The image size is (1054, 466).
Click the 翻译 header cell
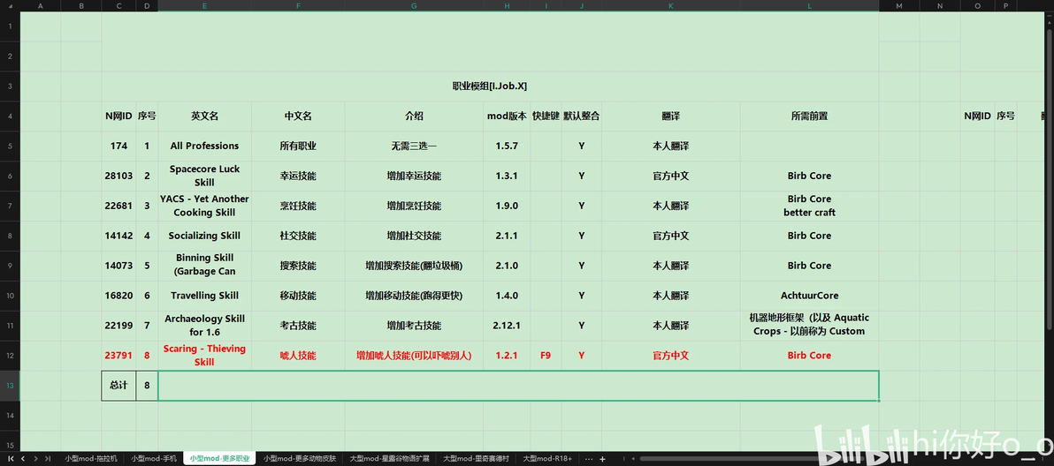[x=671, y=116]
